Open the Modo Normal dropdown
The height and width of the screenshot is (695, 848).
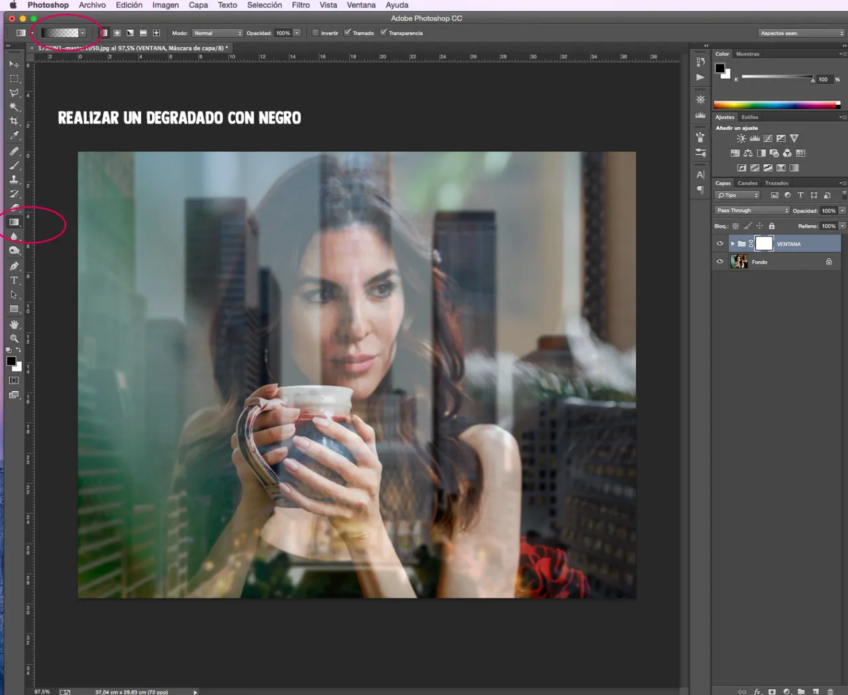pyautogui.click(x=217, y=33)
